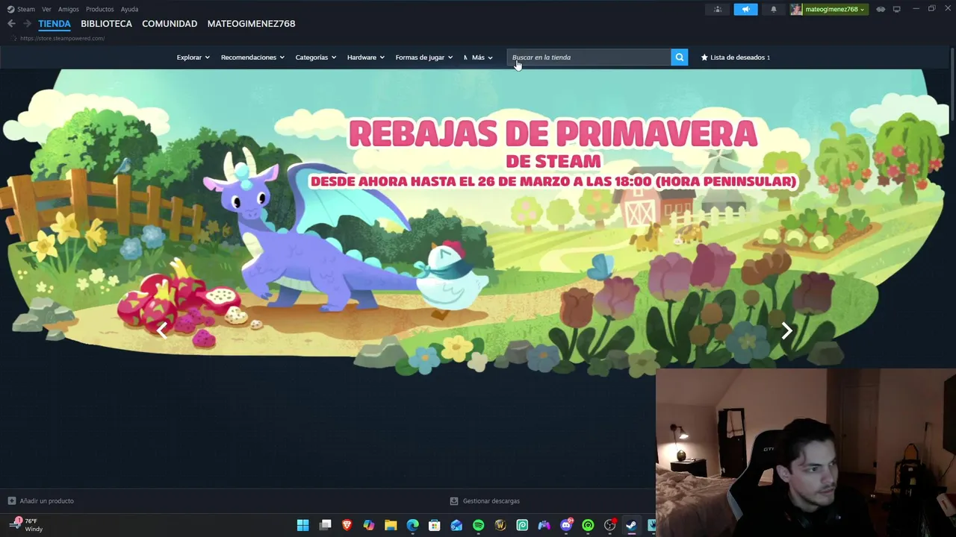Expand the Explorar dropdown
This screenshot has width=956, height=537.
193,57
